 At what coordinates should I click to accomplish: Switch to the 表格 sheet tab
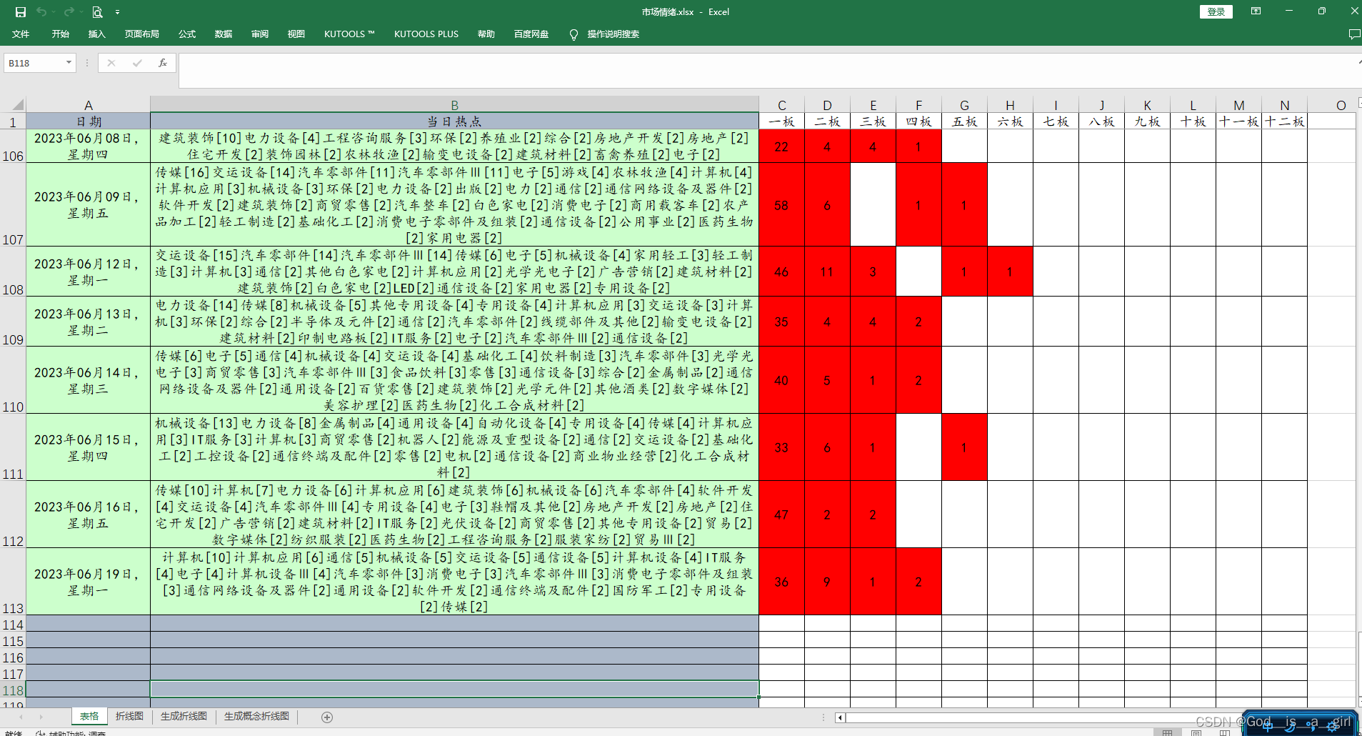click(x=89, y=716)
